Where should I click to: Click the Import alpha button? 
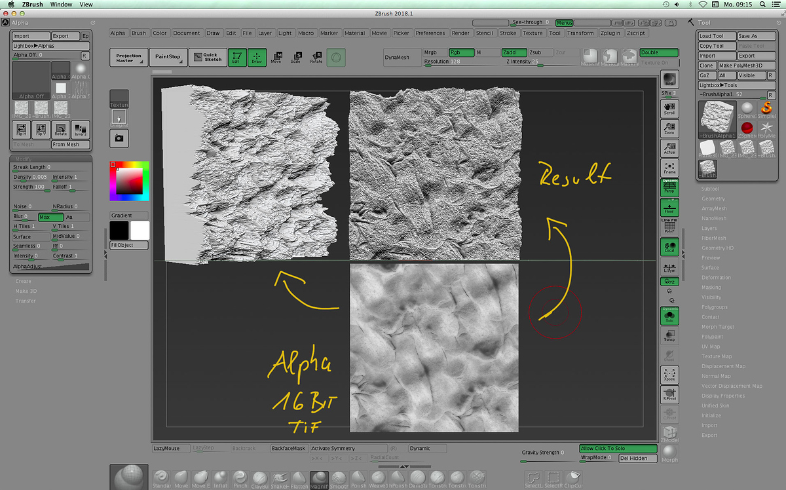[x=31, y=36]
